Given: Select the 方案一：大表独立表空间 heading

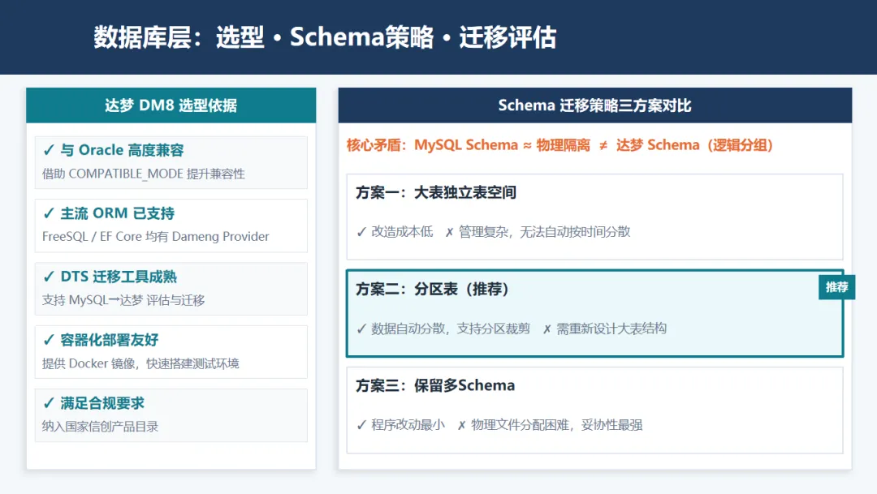Looking at the screenshot, I should point(436,193).
